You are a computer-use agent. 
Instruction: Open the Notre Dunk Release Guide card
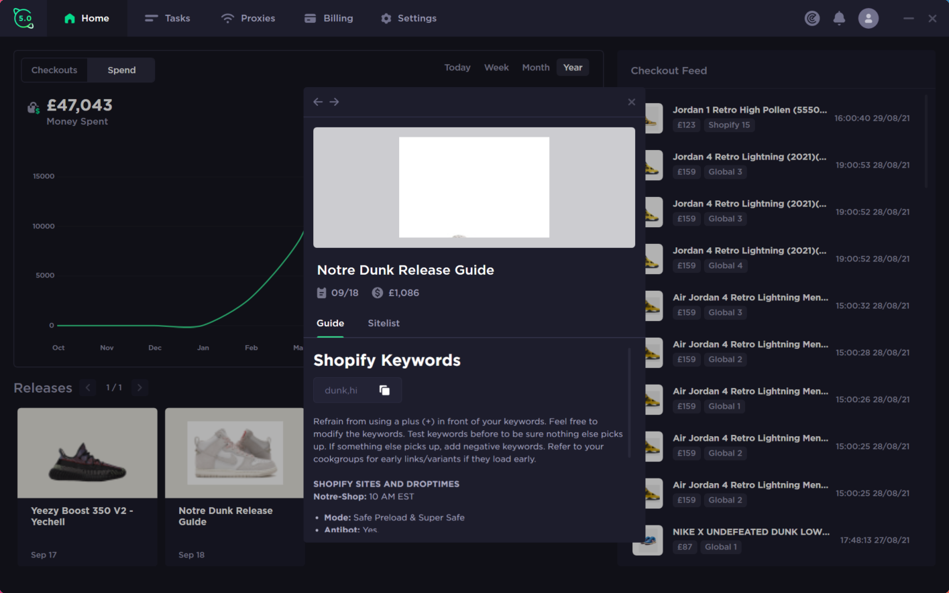click(x=234, y=487)
